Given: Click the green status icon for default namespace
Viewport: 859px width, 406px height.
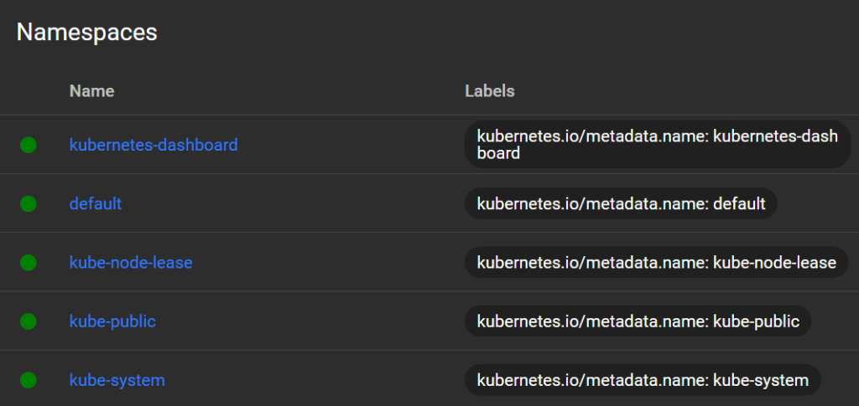Looking at the screenshot, I should pyautogui.click(x=28, y=203).
